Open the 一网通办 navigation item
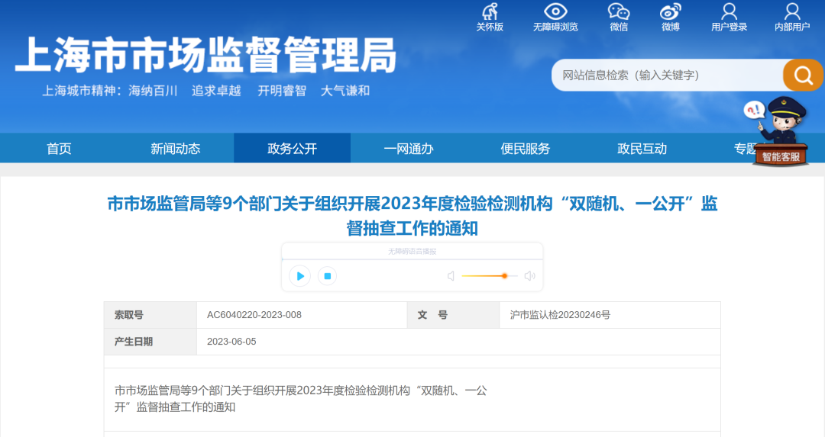 (x=409, y=149)
